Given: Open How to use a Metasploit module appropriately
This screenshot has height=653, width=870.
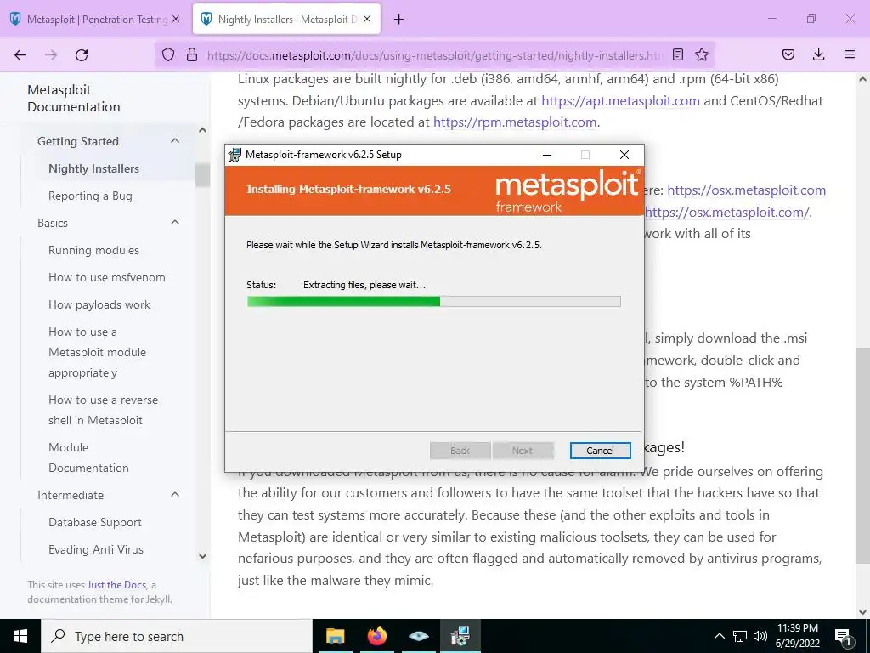Looking at the screenshot, I should 97,352.
